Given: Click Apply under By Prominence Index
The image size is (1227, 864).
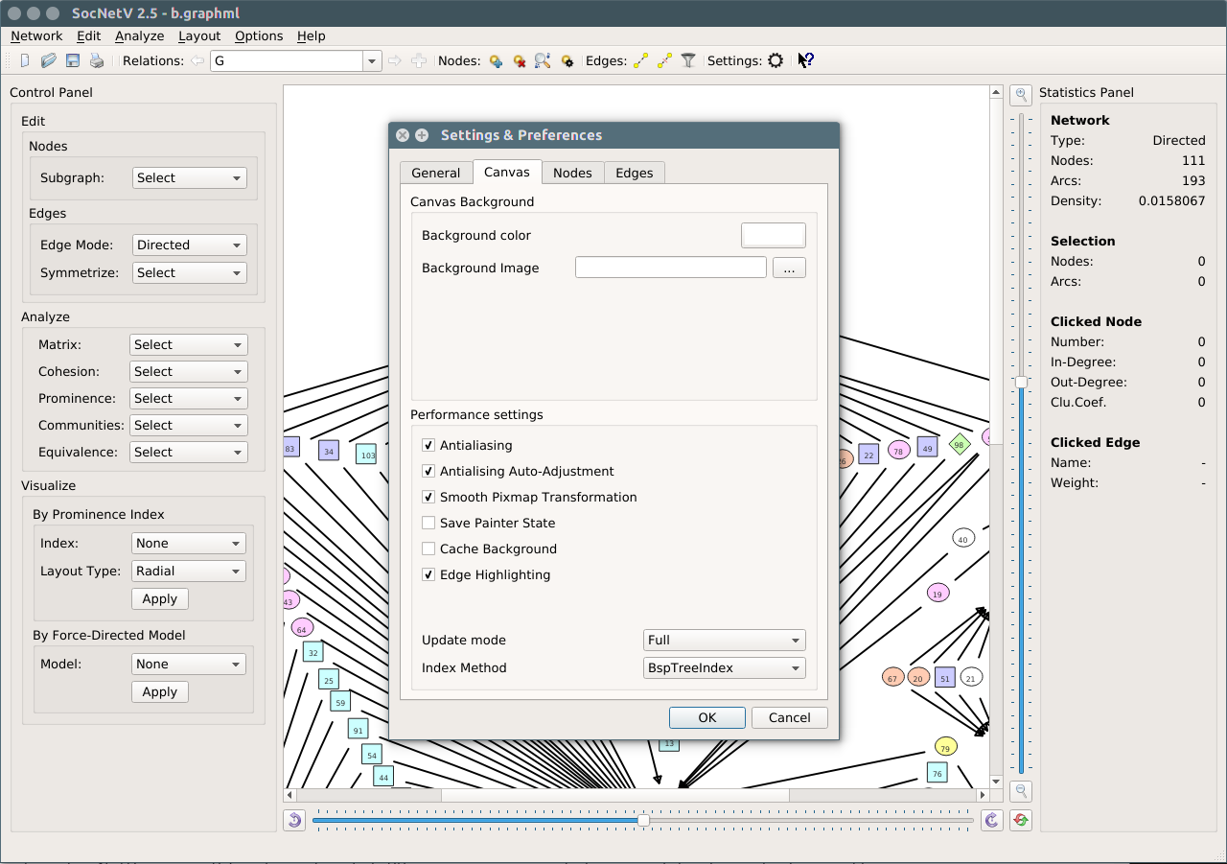Looking at the screenshot, I should pos(160,598).
